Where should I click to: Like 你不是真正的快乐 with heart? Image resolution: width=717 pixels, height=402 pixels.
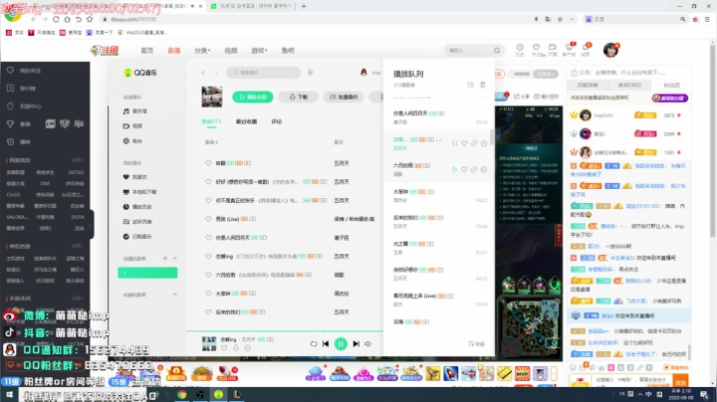click(x=208, y=201)
